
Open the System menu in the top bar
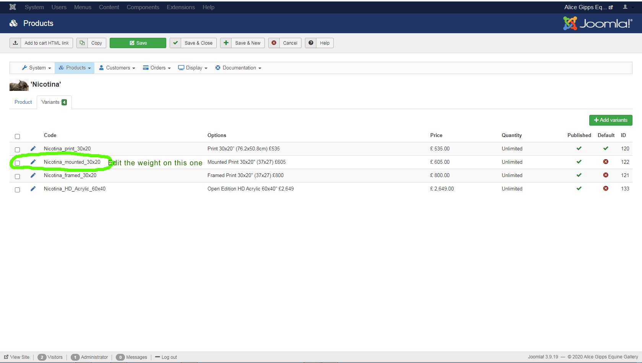point(34,7)
